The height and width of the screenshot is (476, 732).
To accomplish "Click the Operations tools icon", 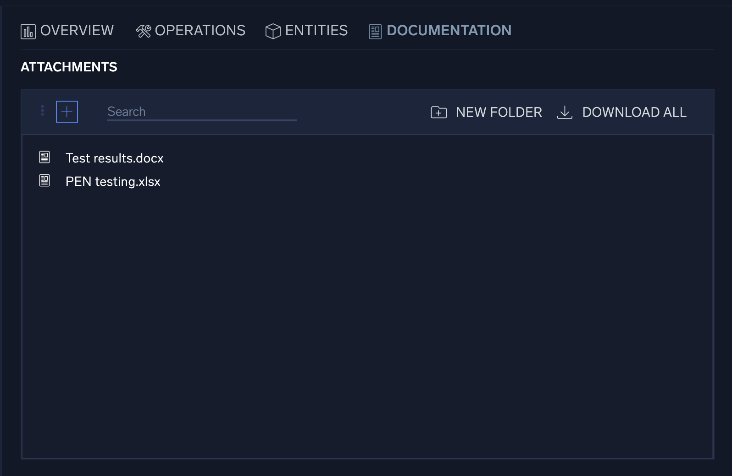I will (x=143, y=31).
